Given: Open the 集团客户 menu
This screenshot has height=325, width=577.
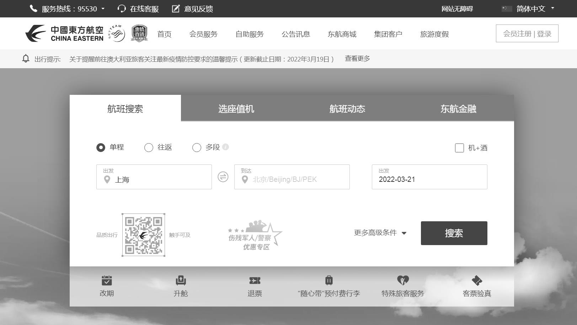Looking at the screenshot, I should coord(388,34).
